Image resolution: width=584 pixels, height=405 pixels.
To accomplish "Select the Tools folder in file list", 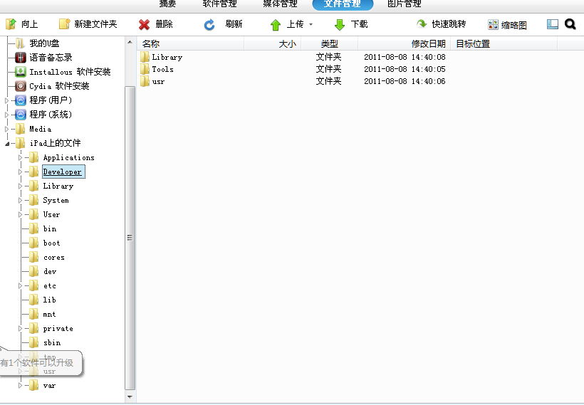I will [x=162, y=69].
